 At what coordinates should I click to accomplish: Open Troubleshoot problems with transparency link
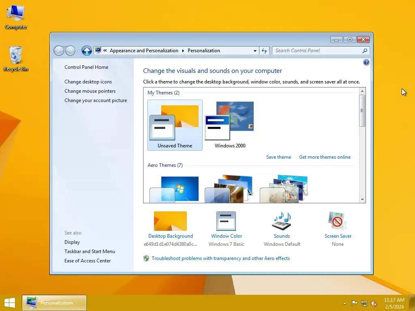221,258
